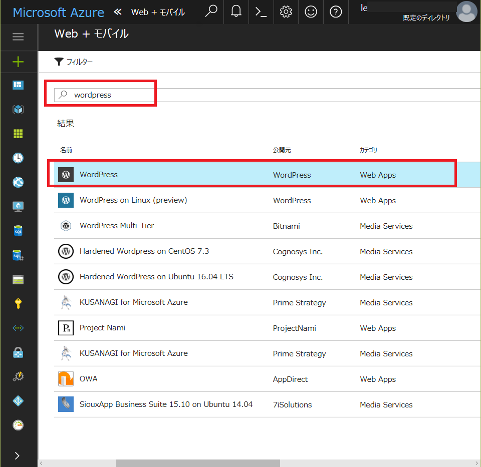Sort by 公開元 column header
The image size is (481, 467).
point(282,150)
